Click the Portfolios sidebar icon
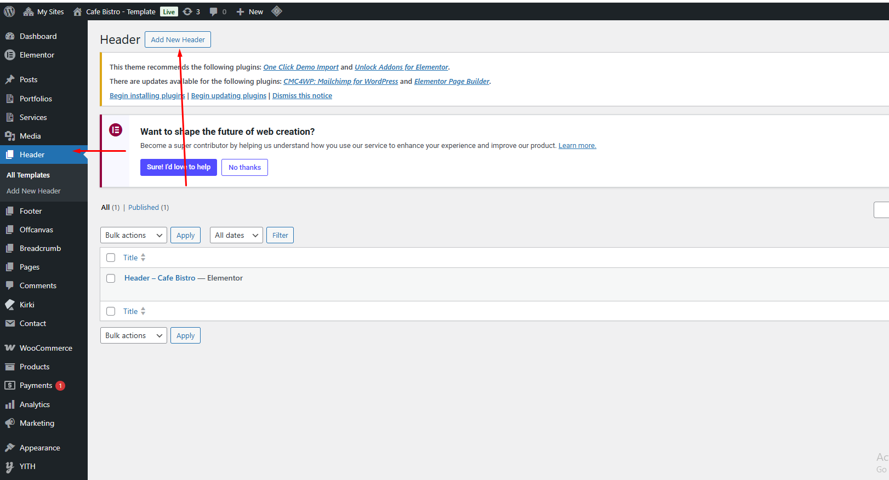Viewport: 889px width, 480px height. pyautogui.click(x=10, y=99)
